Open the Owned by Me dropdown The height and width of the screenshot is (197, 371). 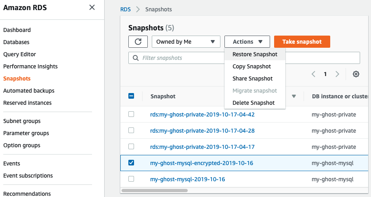pyautogui.click(x=186, y=42)
